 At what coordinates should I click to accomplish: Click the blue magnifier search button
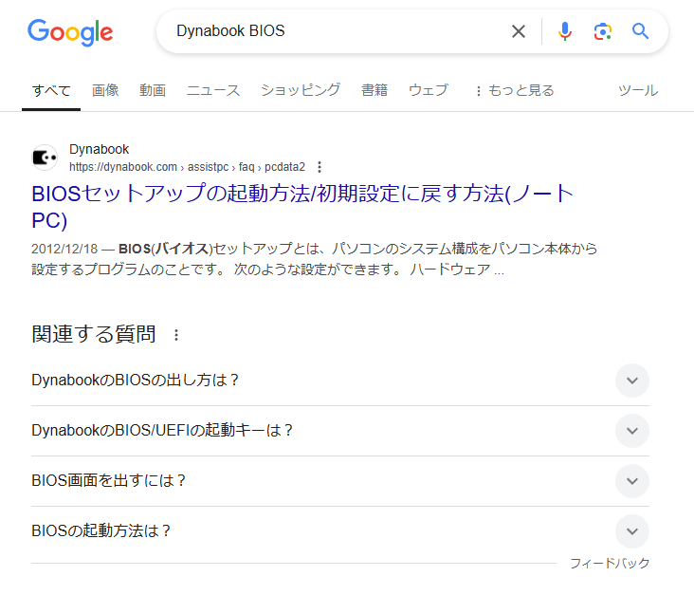pyautogui.click(x=641, y=31)
